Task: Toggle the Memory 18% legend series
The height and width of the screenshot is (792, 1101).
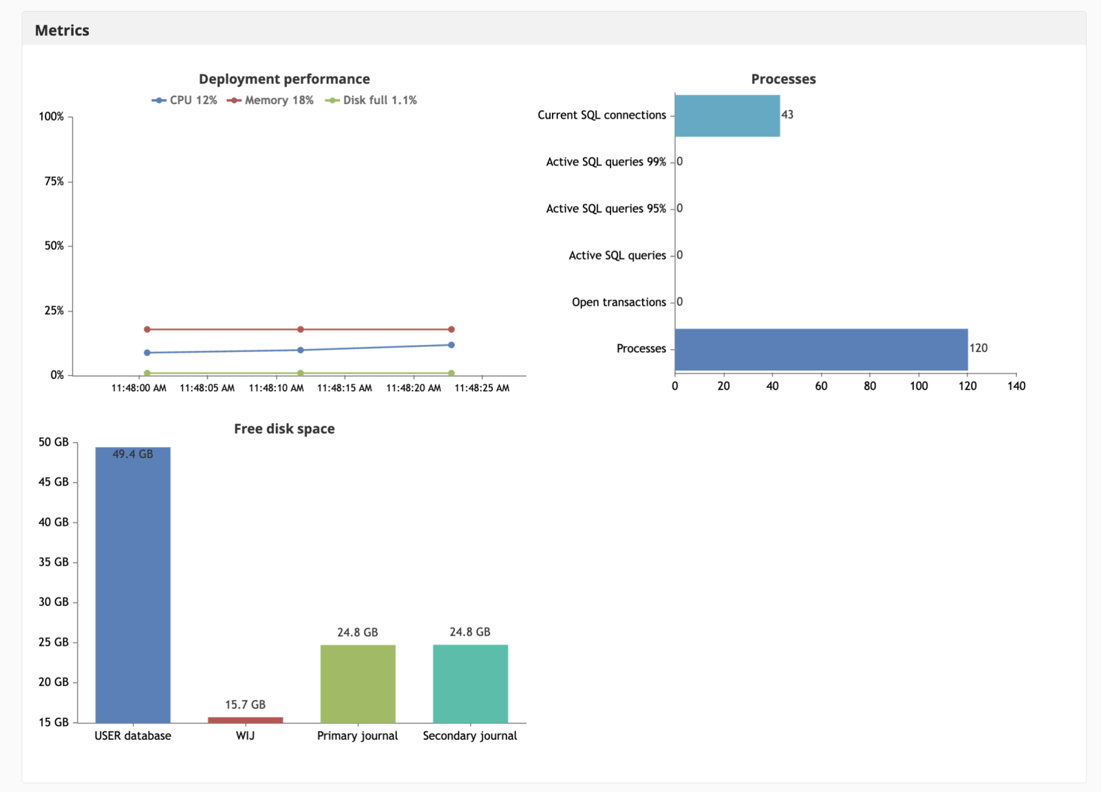Action: 270,101
